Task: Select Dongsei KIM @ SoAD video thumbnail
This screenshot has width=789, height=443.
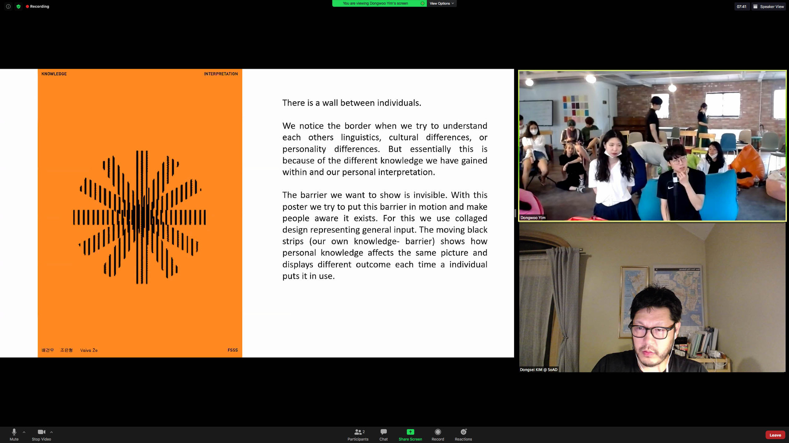Action: (652, 297)
